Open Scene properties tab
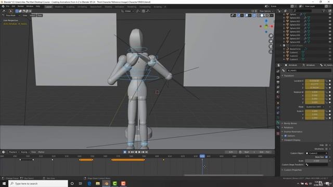The image size is (333, 187). [278, 92]
